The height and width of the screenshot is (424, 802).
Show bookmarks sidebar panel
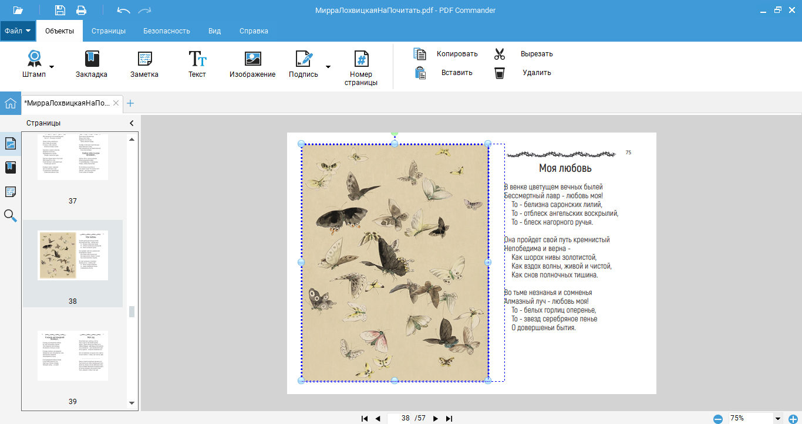(11, 168)
